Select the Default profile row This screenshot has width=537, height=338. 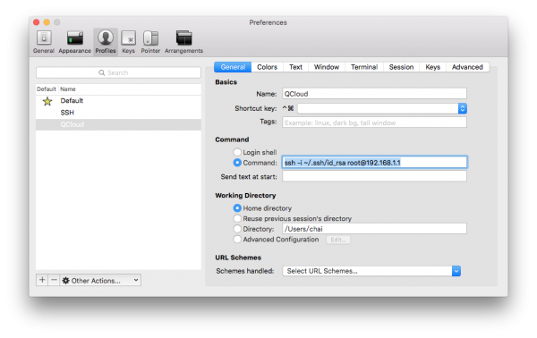coord(118,100)
